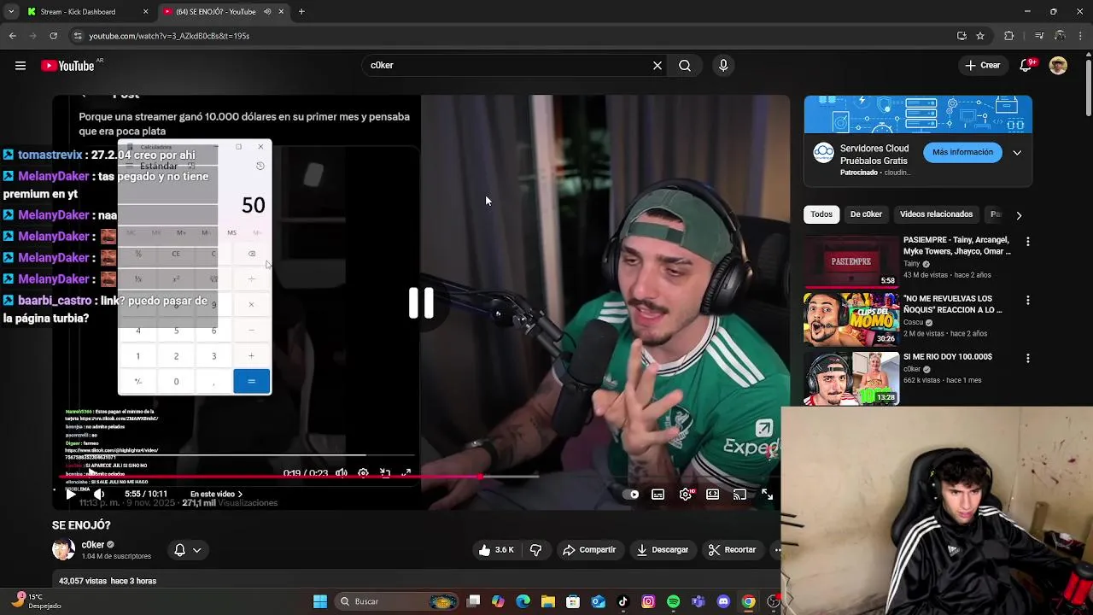Toggle subtitles in the player
The height and width of the screenshot is (615, 1093).
point(658,495)
